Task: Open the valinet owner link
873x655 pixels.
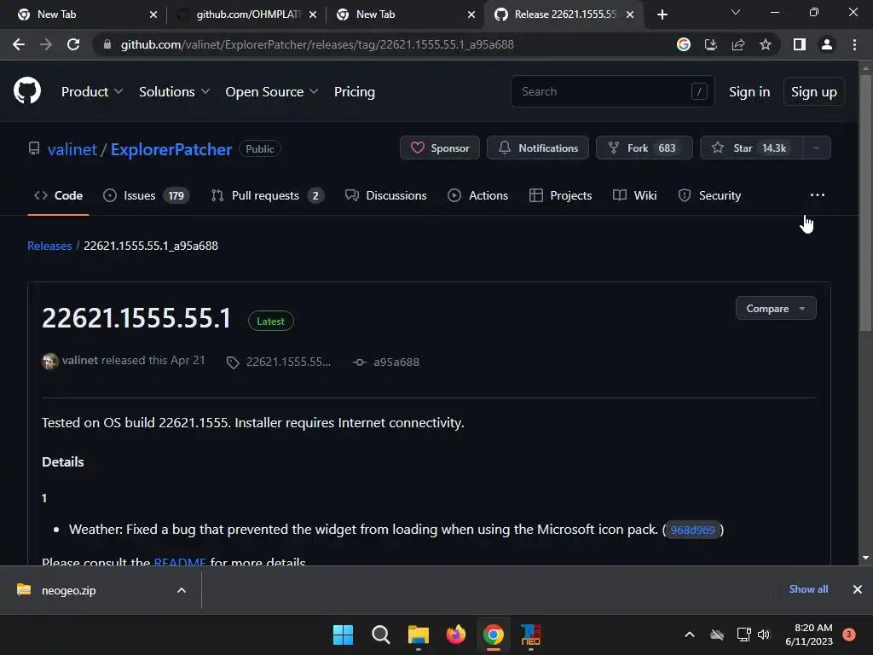Action: [x=72, y=149]
